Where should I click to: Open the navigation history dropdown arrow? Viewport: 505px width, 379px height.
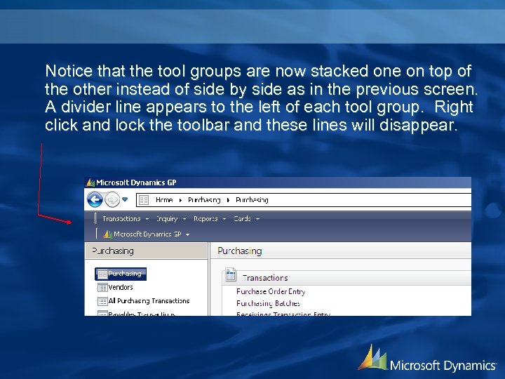pos(125,199)
